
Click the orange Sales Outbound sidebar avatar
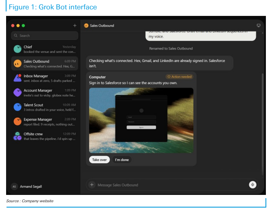[x=18, y=64]
